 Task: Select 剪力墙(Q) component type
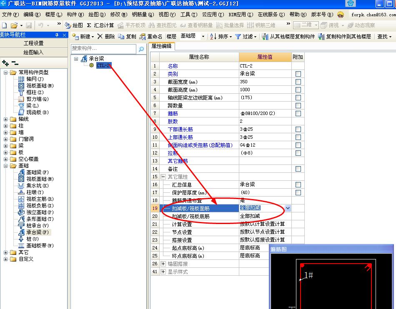coord(34,99)
